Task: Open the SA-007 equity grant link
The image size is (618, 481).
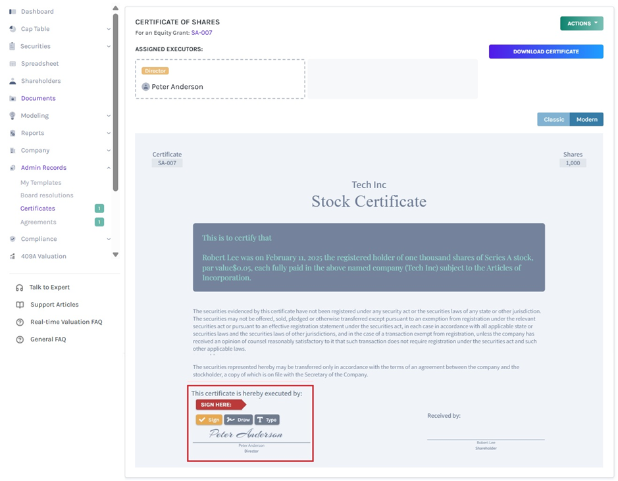Action: pyautogui.click(x=201, y=33)
